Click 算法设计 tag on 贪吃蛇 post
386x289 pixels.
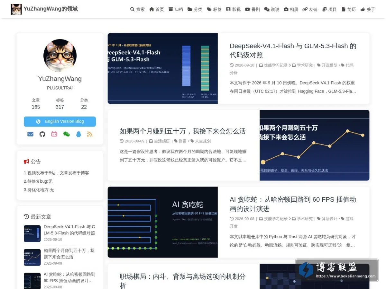click(x=329, y=219)
